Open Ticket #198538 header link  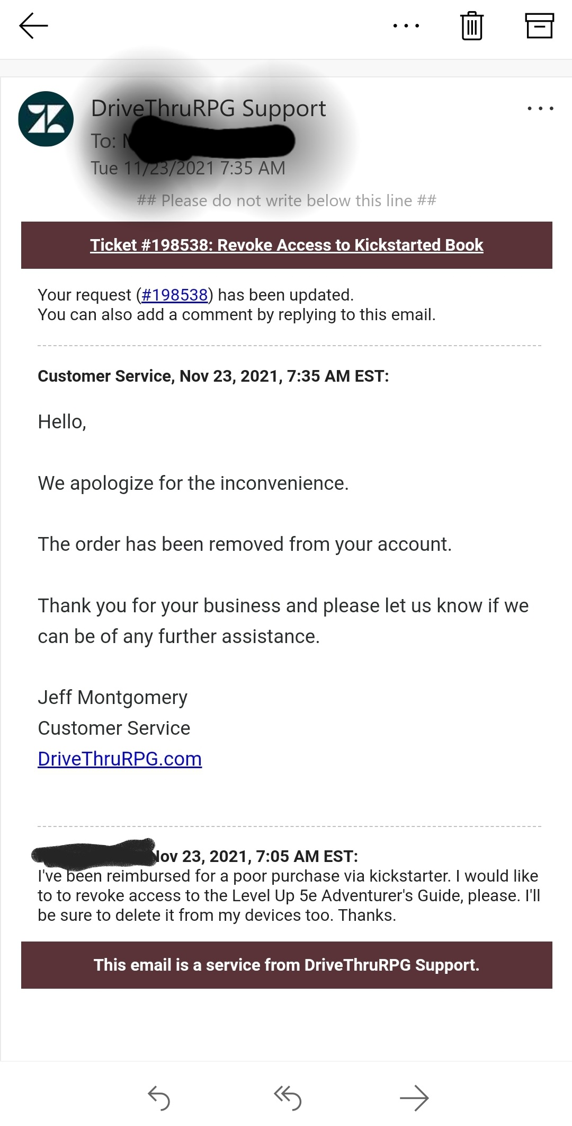coord(287,245)
